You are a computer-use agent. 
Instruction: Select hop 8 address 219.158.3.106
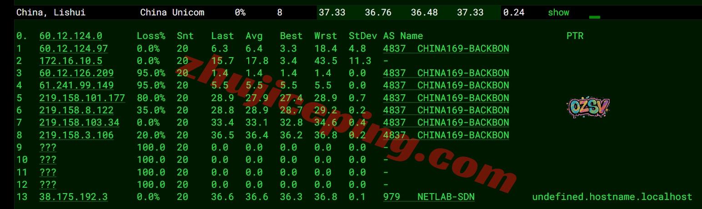coord(76,135)
